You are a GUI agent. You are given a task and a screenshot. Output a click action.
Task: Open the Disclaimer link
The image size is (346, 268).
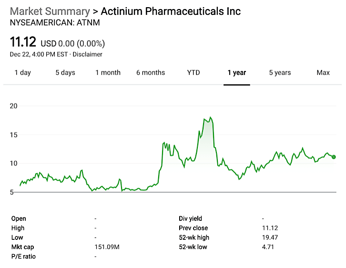coord(87,54)
